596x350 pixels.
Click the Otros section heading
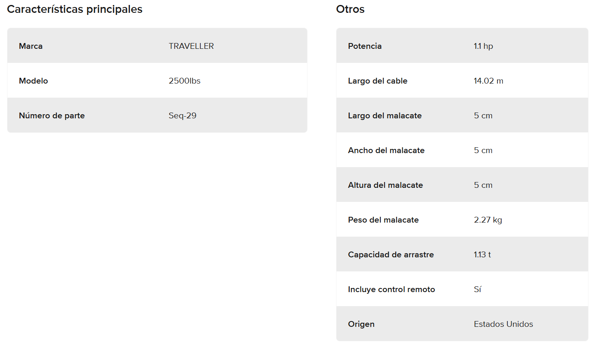click(350, 9)
